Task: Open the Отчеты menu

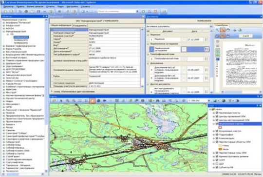Action: pos(50,6)
